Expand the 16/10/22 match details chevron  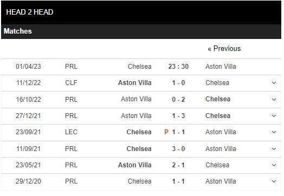(274, 100)
